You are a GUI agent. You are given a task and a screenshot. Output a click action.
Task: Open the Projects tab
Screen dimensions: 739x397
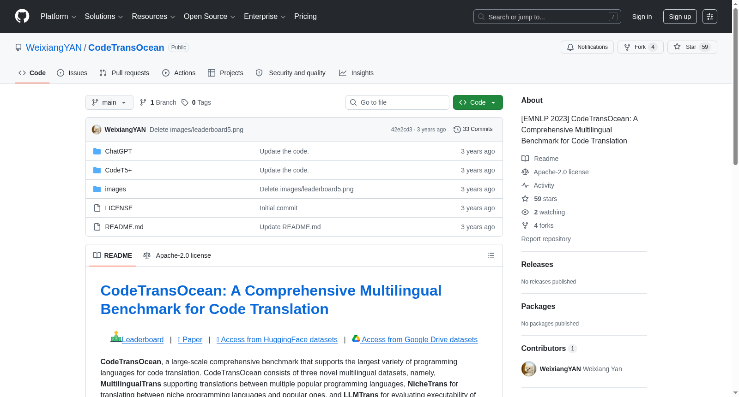(x=225, y=73)
